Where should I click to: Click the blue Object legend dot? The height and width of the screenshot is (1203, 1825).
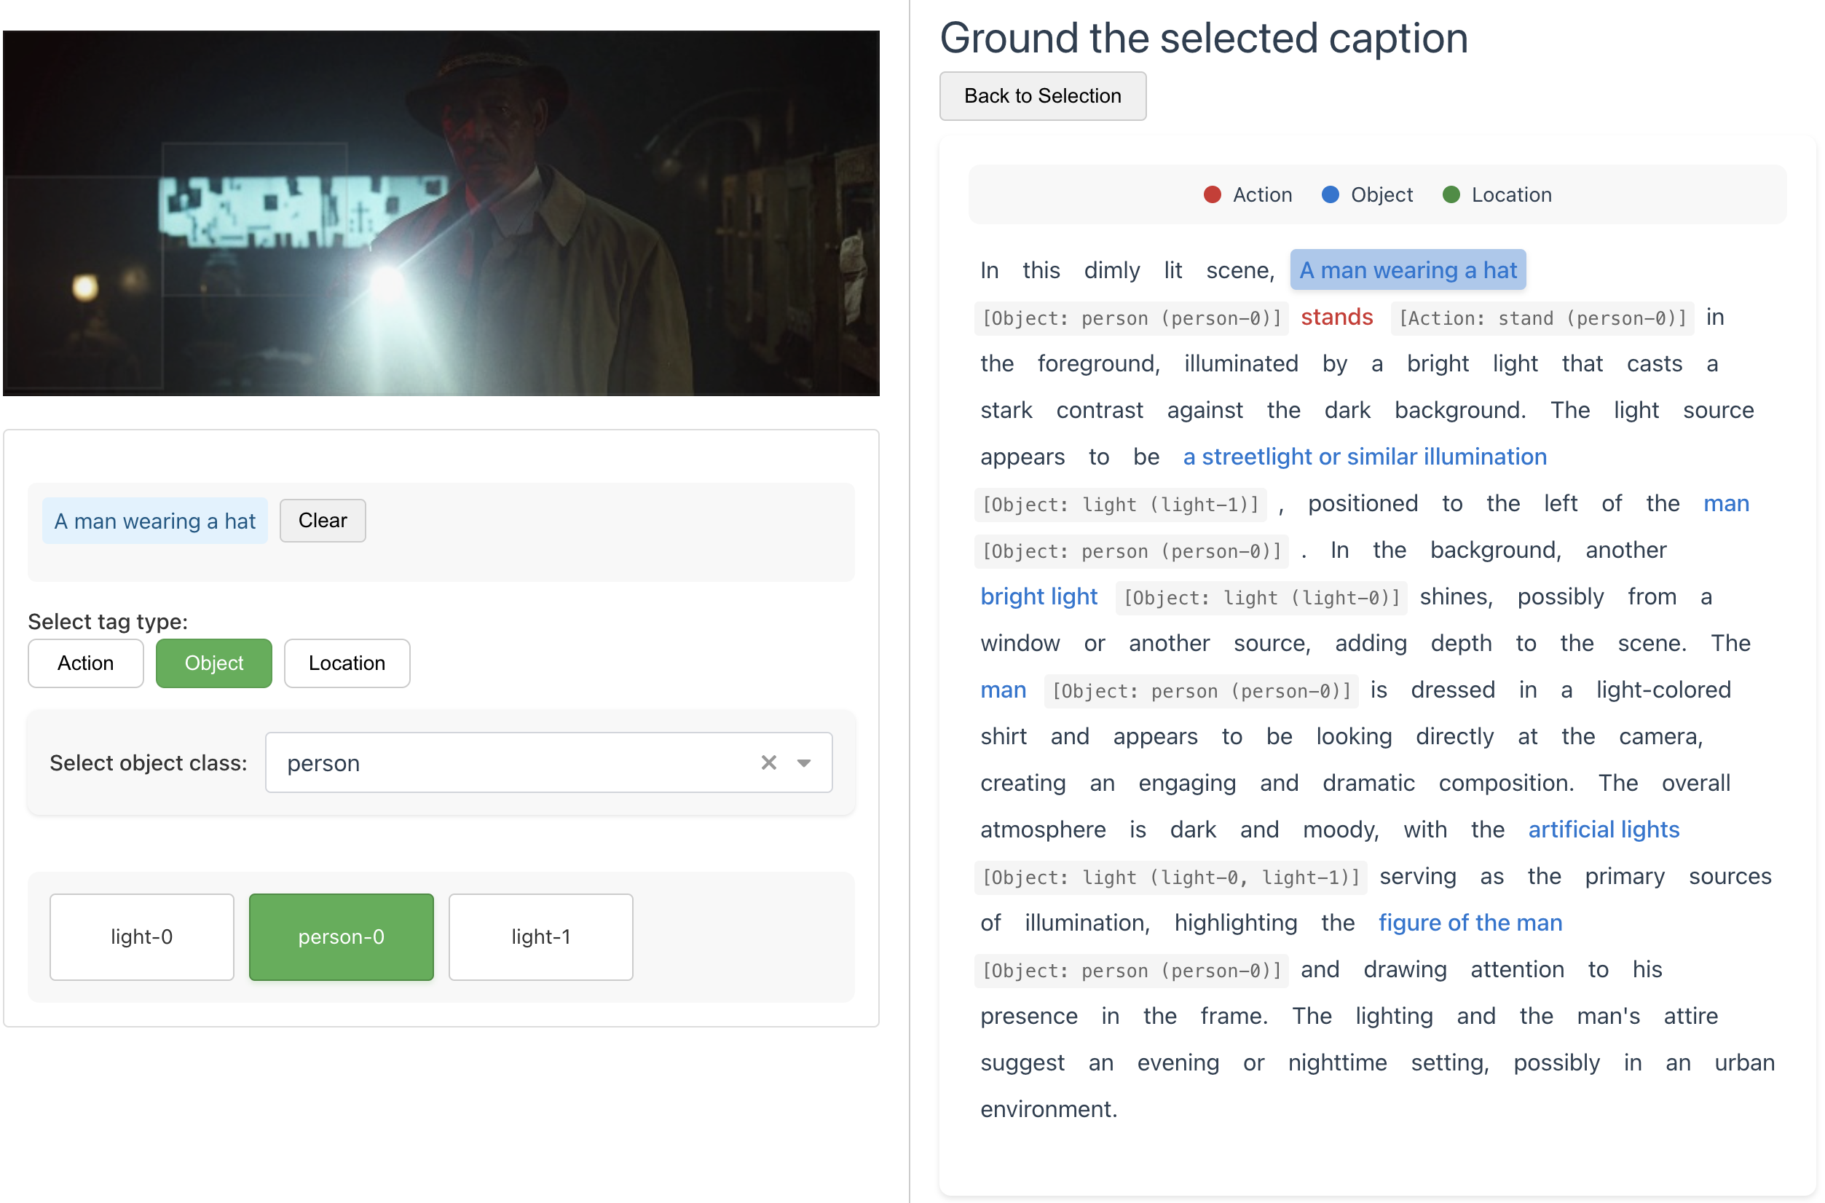(1331, 195)
